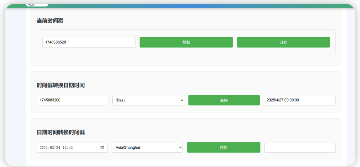Open the calendar picker icon in datetime field

(102, 147)
